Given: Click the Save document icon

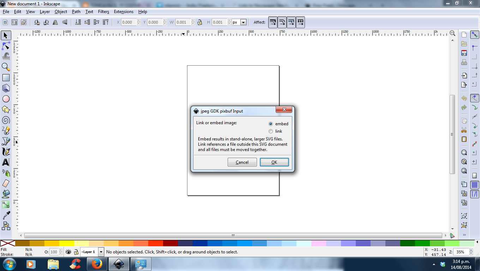Looking at the screenshot, I should (464, 53).
